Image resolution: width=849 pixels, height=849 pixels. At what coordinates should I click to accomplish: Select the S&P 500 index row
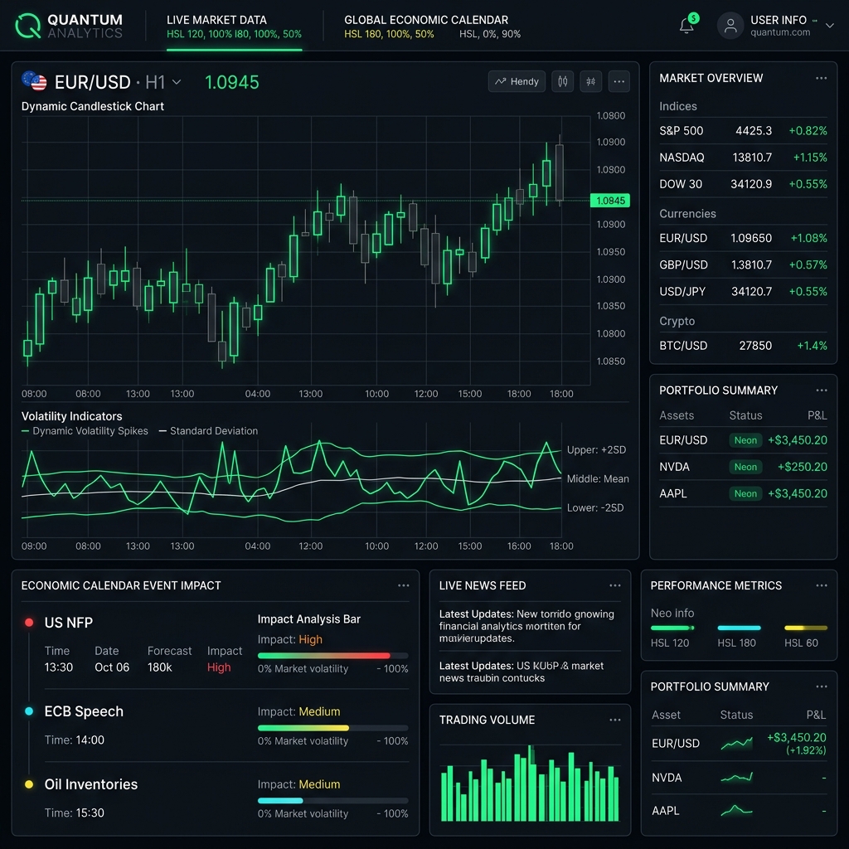pyautogui.click(x=743, y=131)
